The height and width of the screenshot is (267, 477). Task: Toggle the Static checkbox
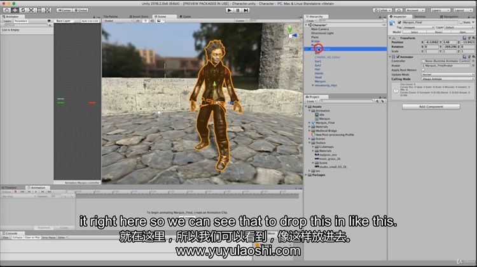tap(461, 22)
